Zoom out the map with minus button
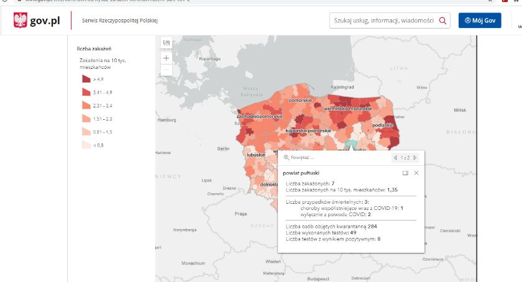522x282 pixels. click(166, 70)
